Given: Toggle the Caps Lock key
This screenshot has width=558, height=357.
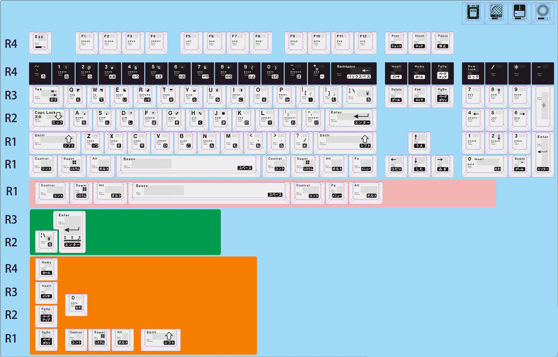Looking at the screenshot, I should pos(49,118).
